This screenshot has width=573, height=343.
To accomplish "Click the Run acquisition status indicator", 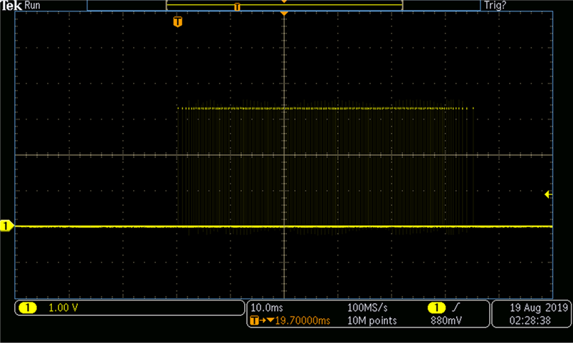I will tap(32, 5).
